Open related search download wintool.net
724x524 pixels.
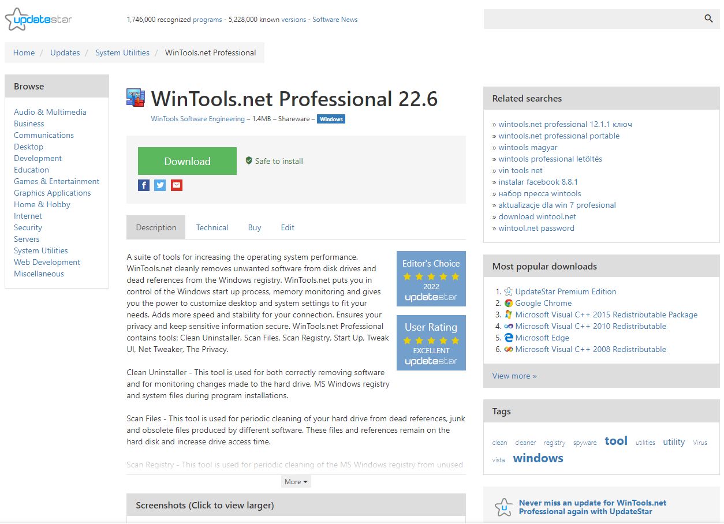(537, 216)
